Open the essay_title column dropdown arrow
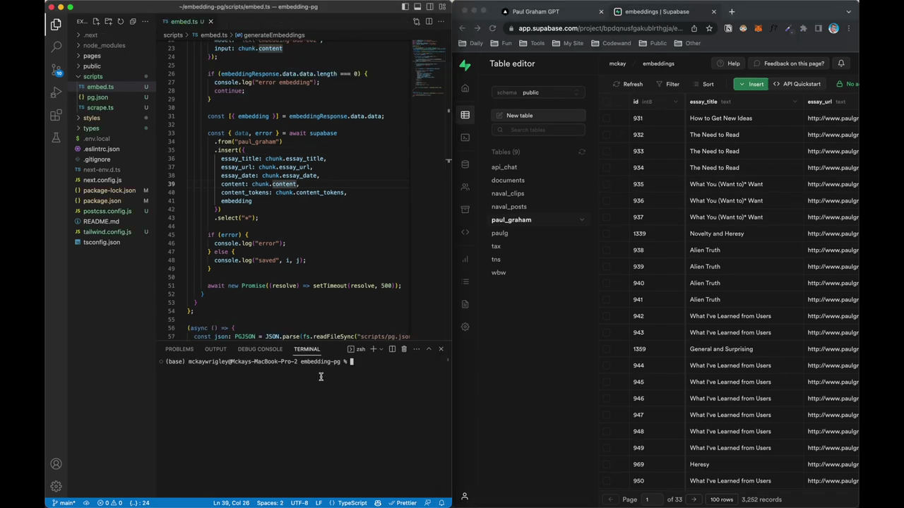The image size is (904, 508). (795, 102)
